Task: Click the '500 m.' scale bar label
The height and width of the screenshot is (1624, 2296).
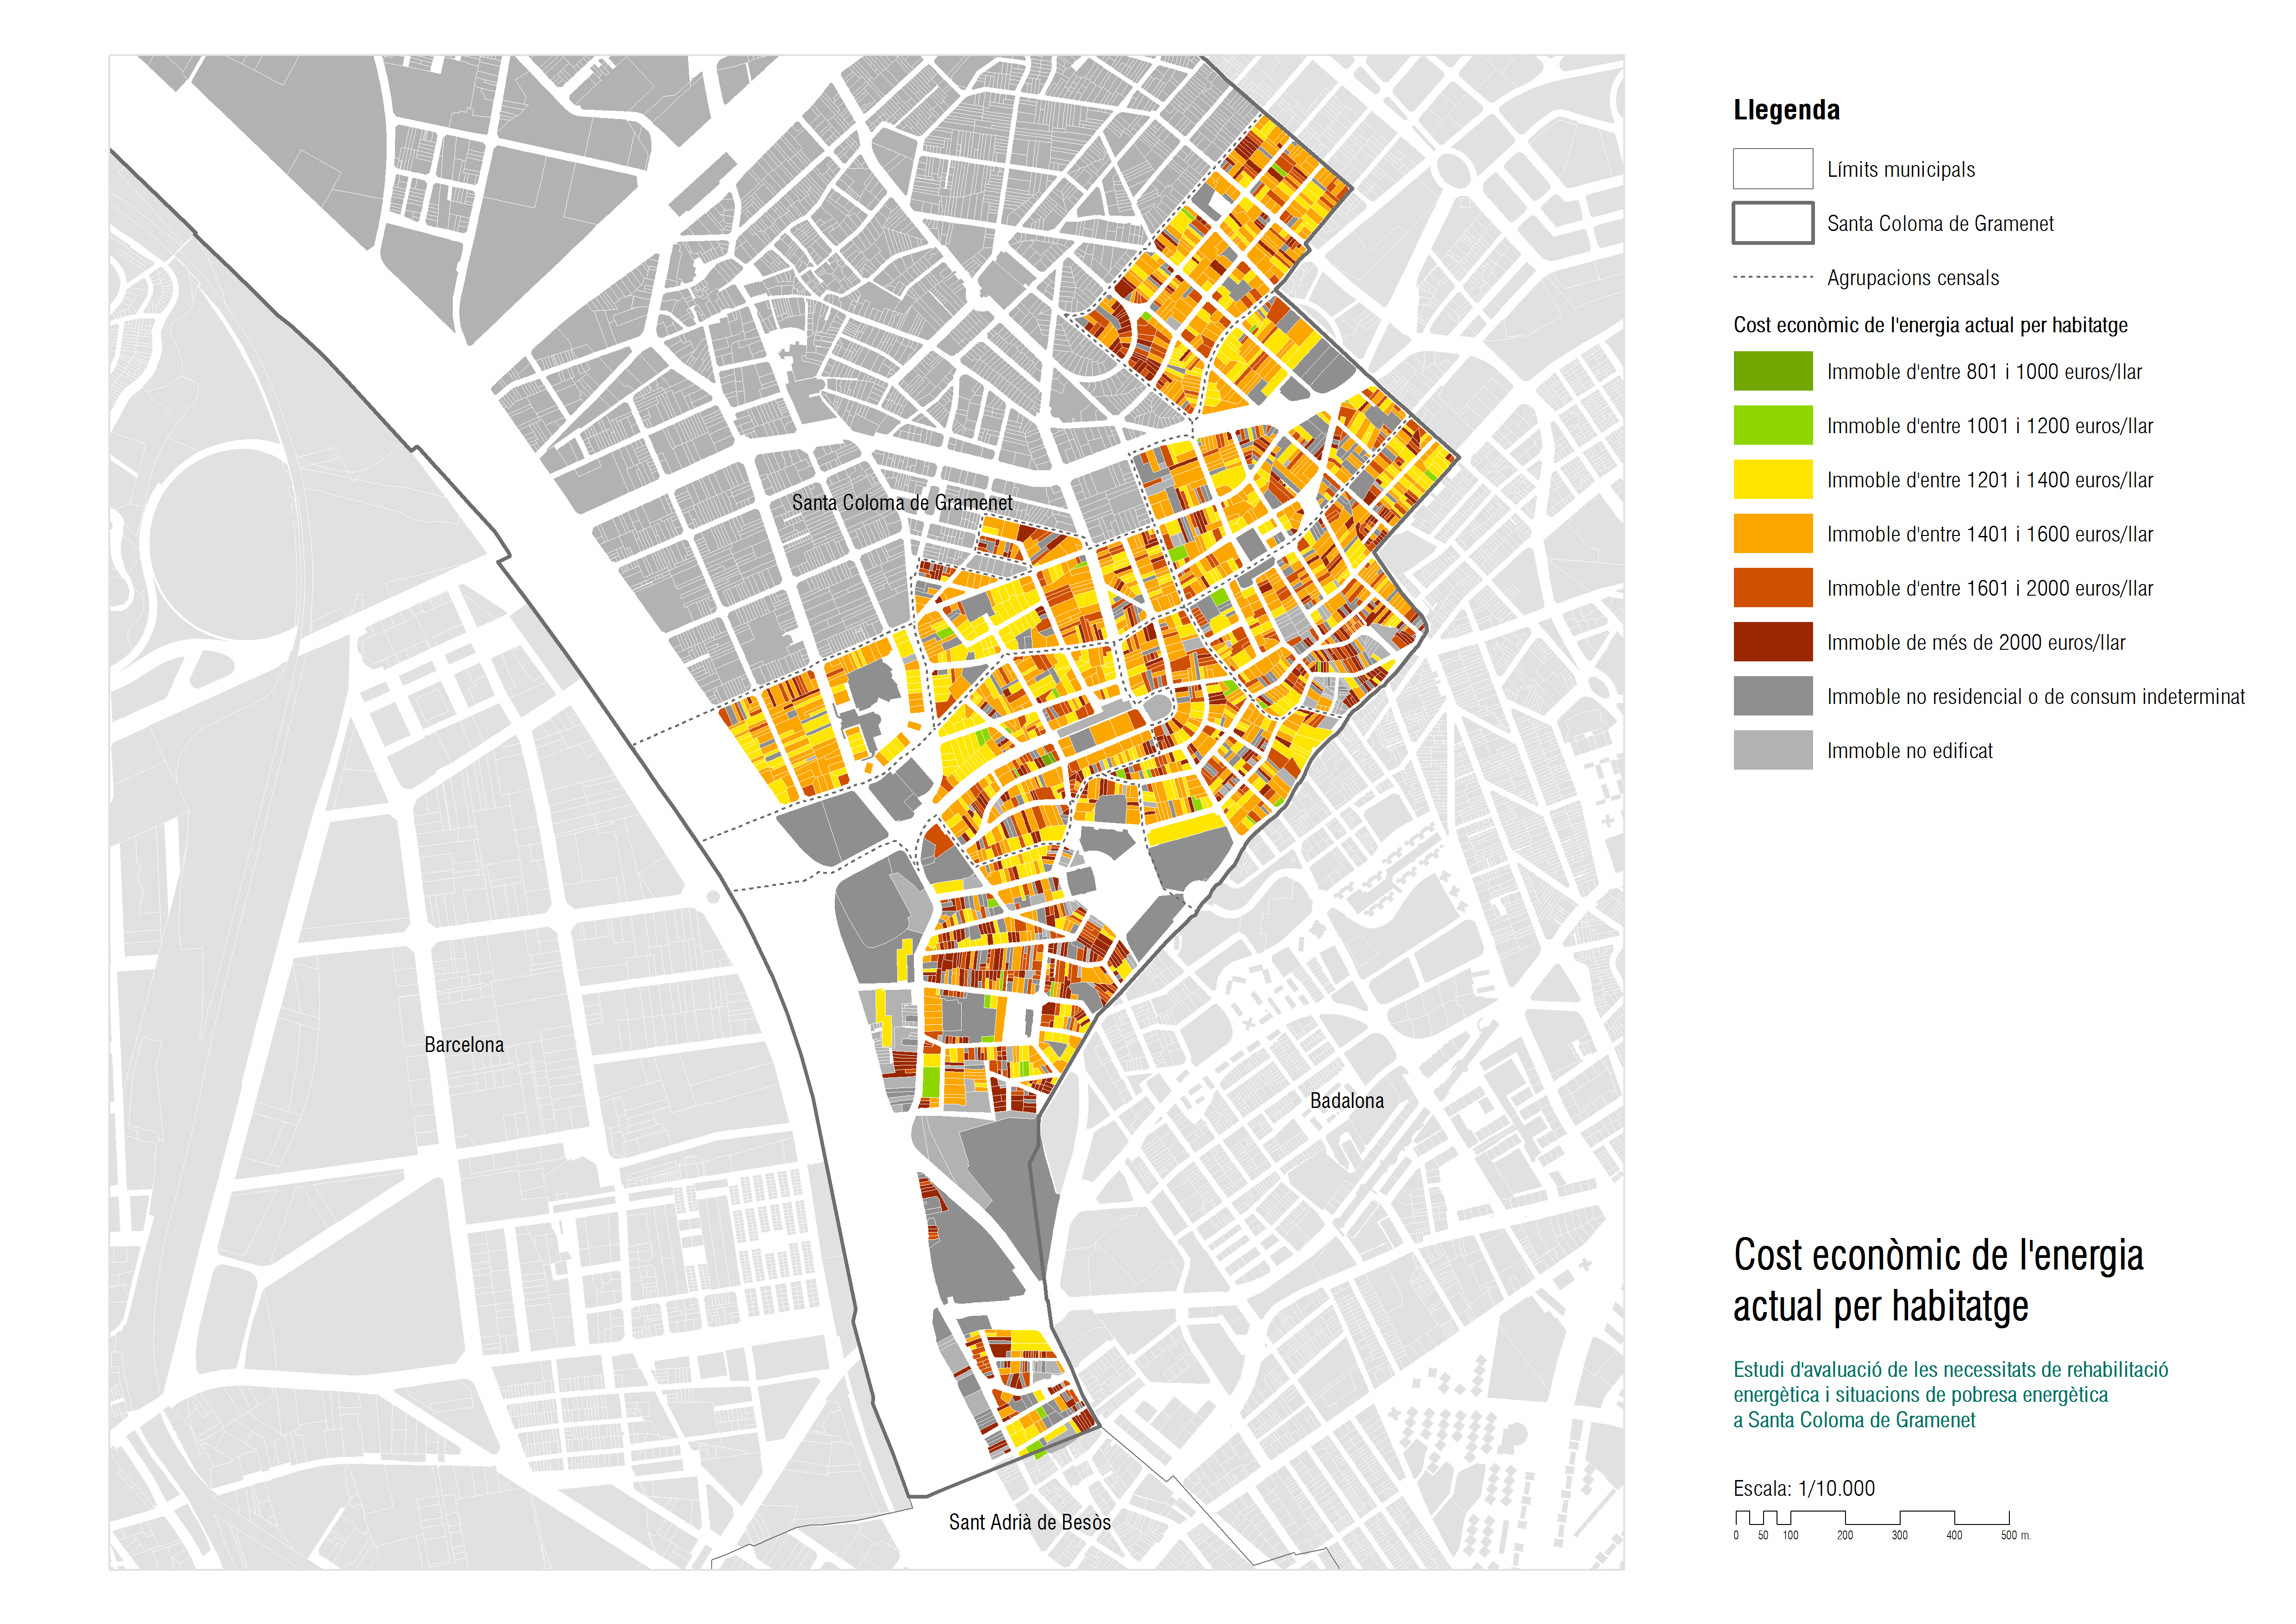Action: (2015, 1534)
